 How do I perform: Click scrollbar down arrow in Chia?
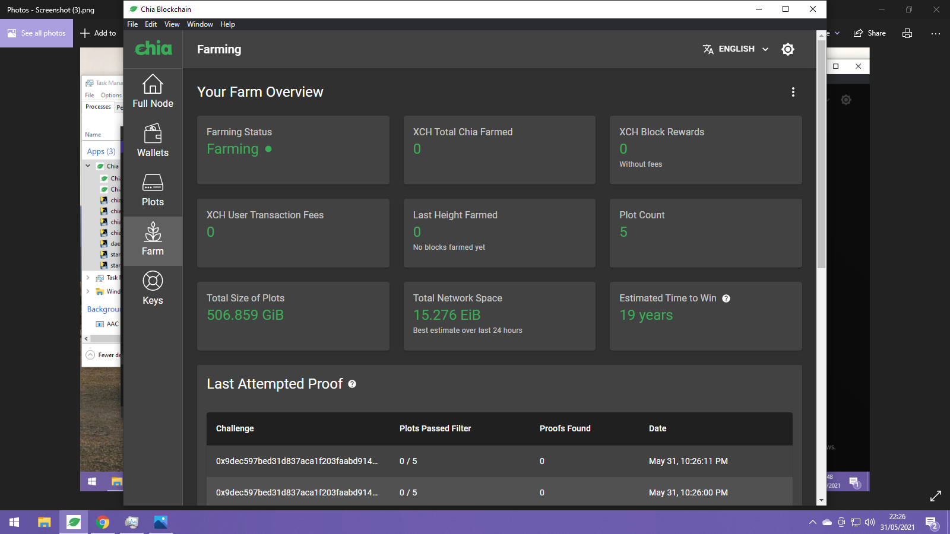(822, 501)
